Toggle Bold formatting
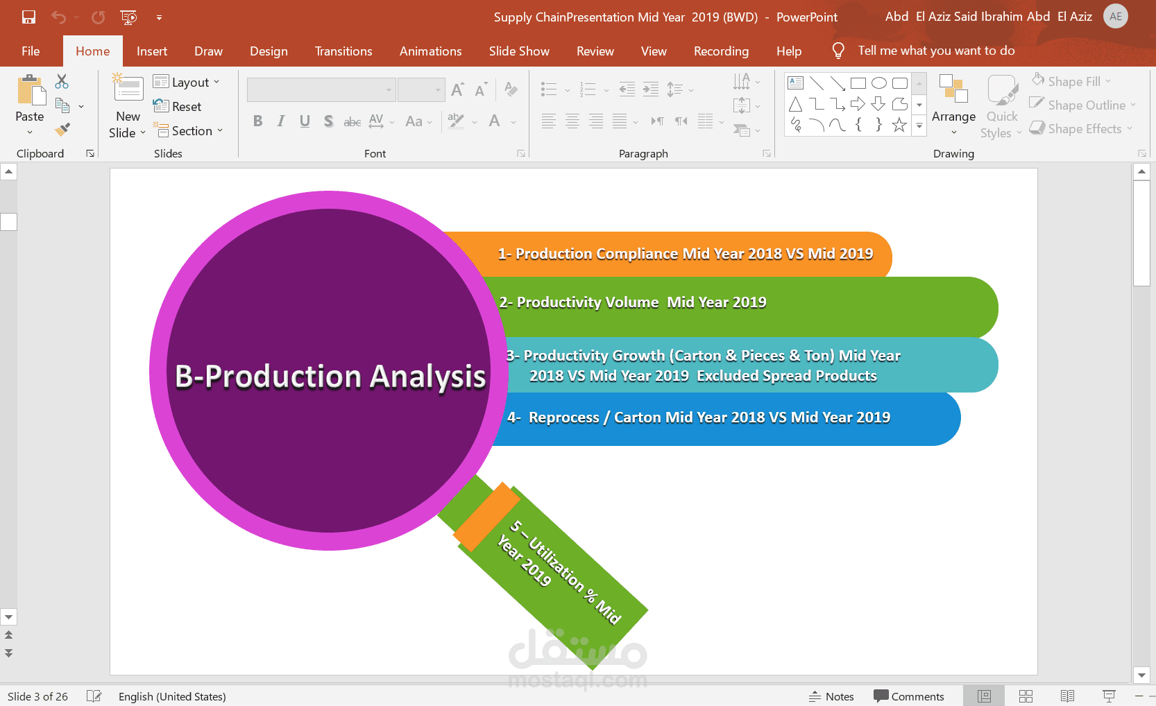This screenshot has height=706, width=1156. pyautogui.click(x=257, y=121)
